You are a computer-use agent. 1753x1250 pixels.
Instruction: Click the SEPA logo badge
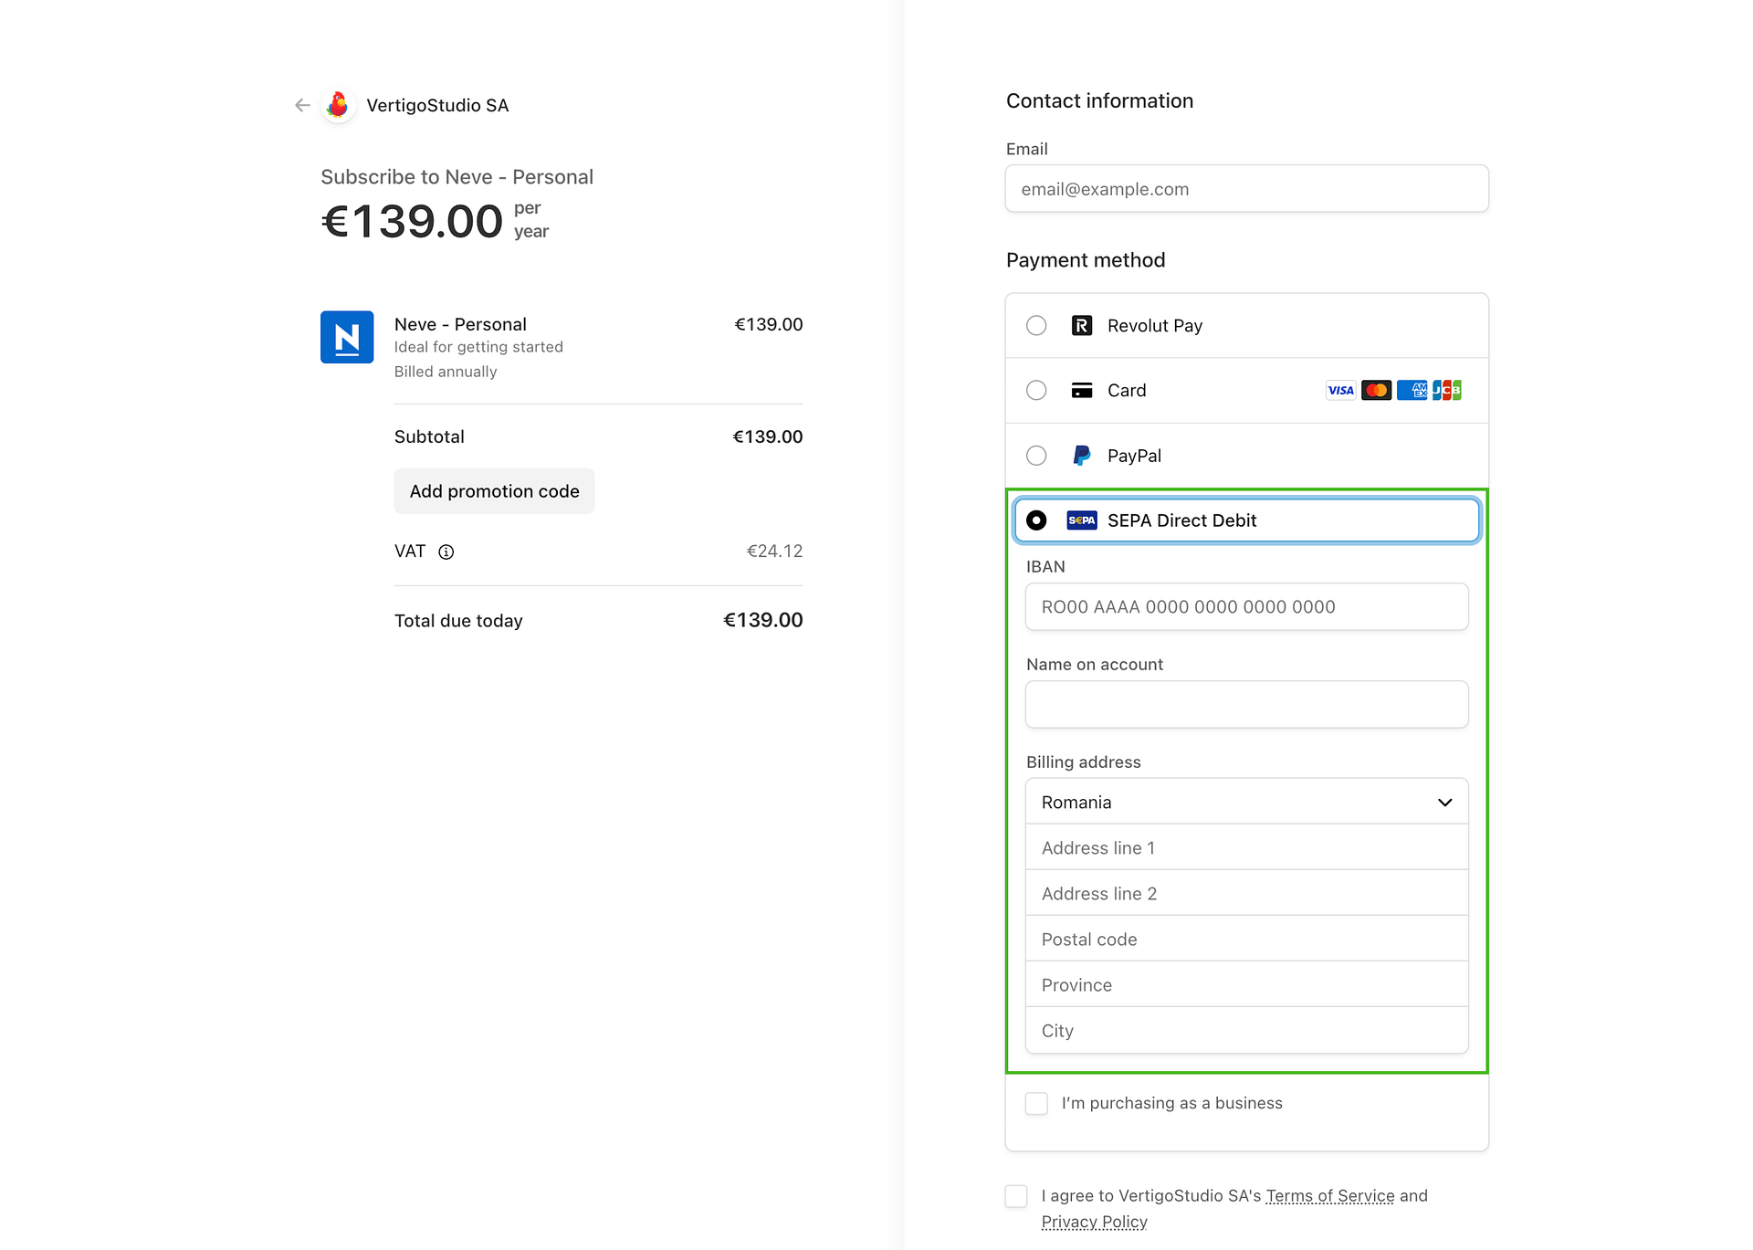[x=1082, y=520]
